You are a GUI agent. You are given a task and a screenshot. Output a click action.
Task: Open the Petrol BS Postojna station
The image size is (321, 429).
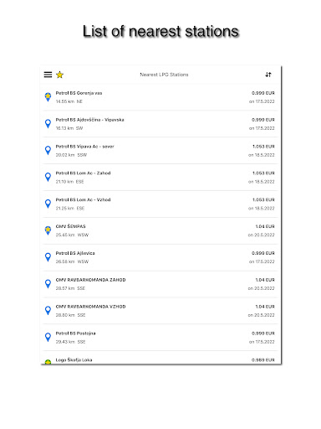(75, 333)
